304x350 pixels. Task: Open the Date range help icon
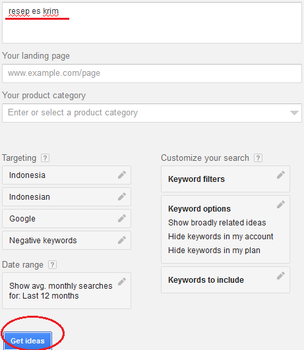click(x=52, y=265)
